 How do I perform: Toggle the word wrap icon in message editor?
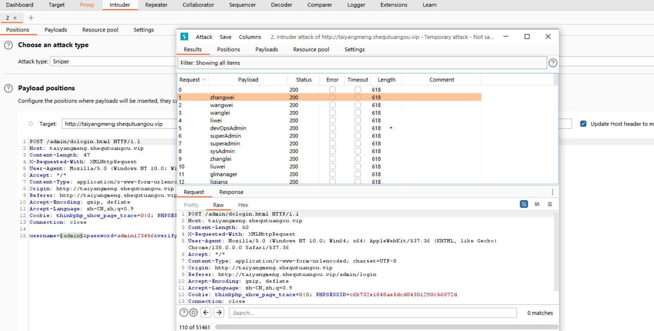pos(524,204)
